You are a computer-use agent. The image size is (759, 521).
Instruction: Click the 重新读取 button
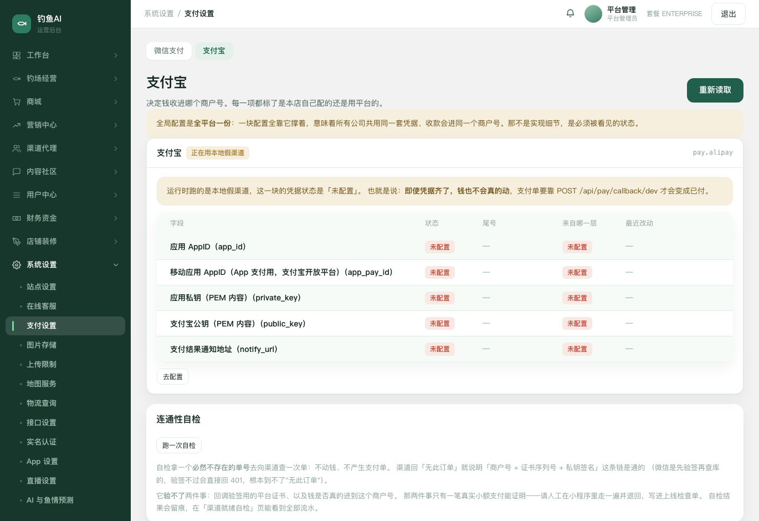715,90
